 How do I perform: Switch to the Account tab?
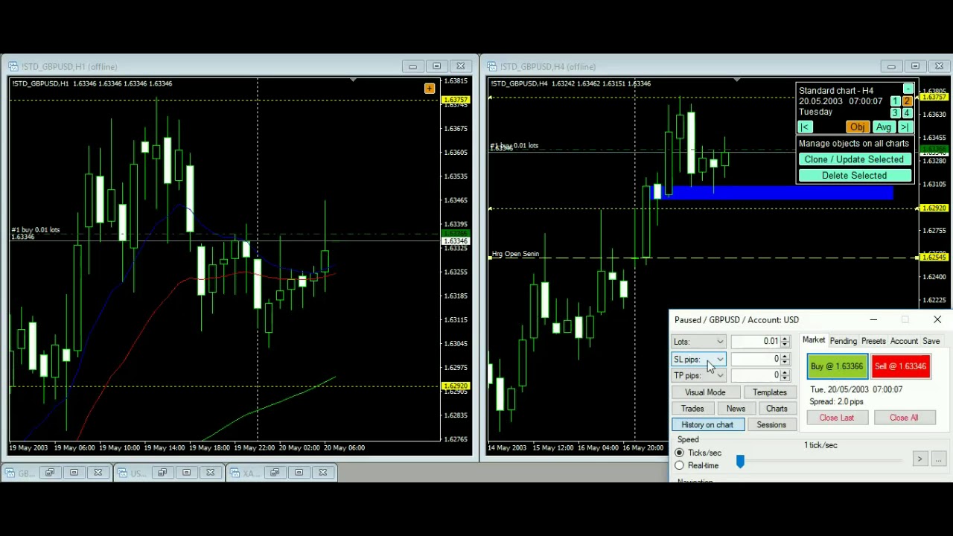coord(904,341)
